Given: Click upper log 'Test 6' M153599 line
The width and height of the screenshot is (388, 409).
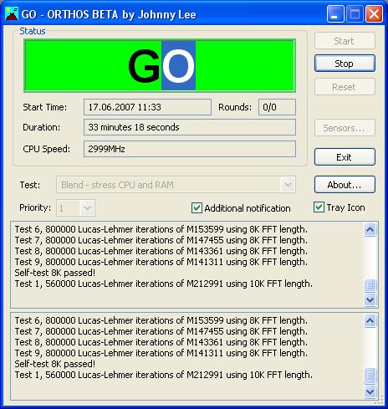Looking at the screenshot, I should tap(161, 229).
